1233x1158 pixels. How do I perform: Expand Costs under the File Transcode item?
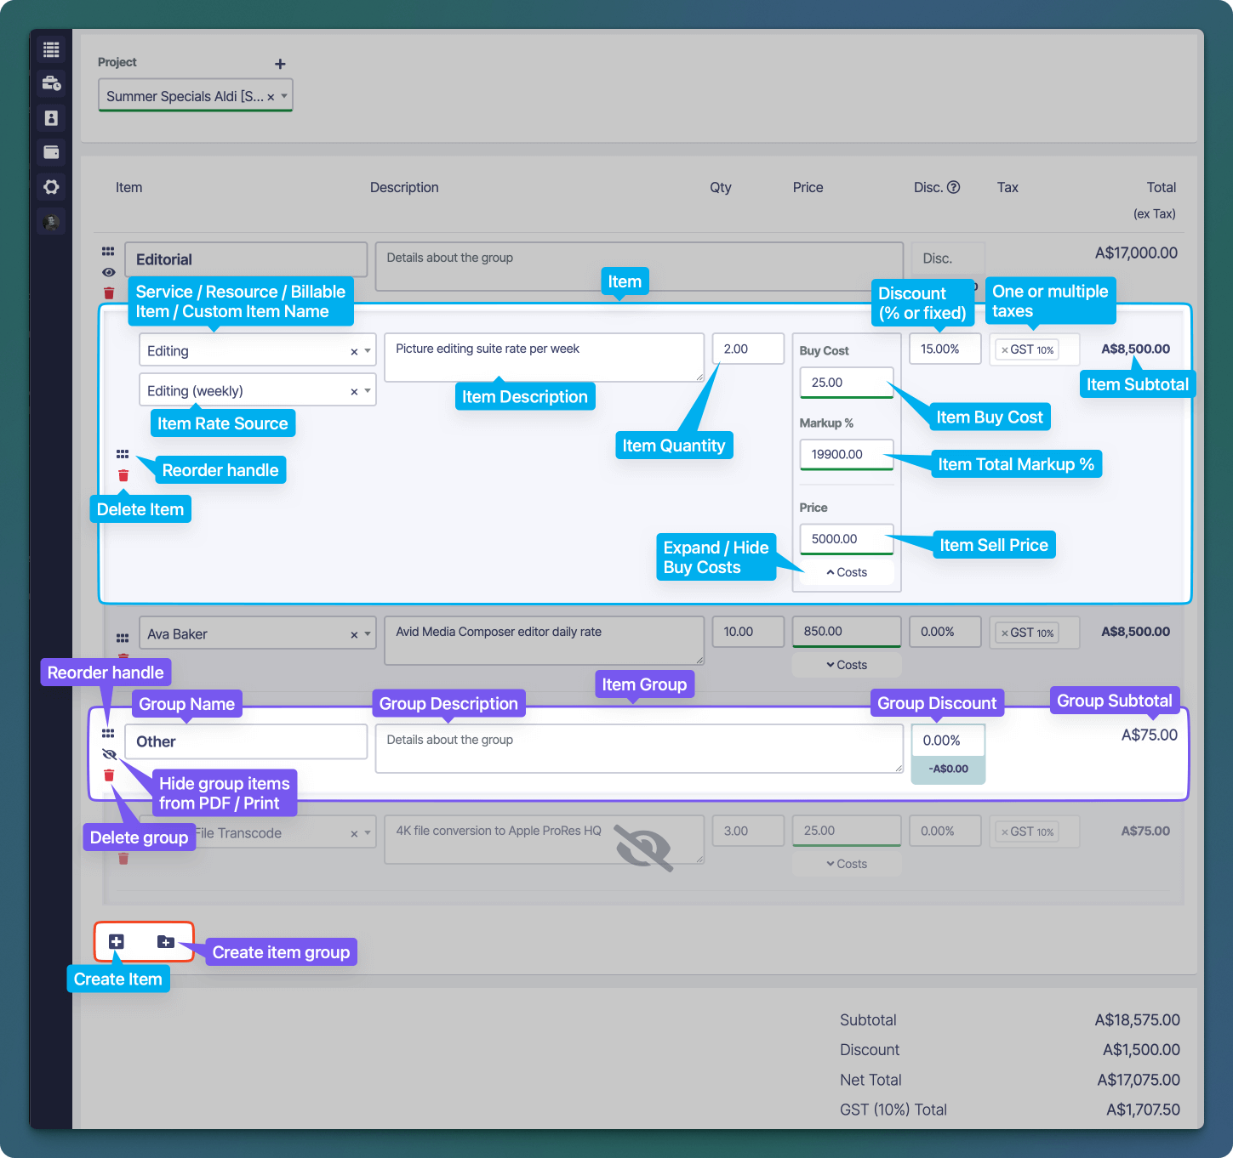[847, 864]
